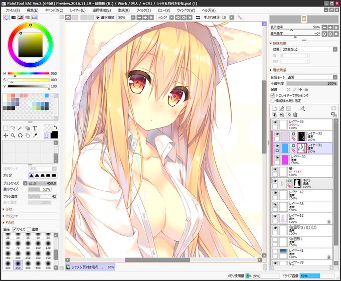This screenshot has height=281, width=341.
Task: Toggle the pen pressure size checkbox
Action: coord(15,229)
